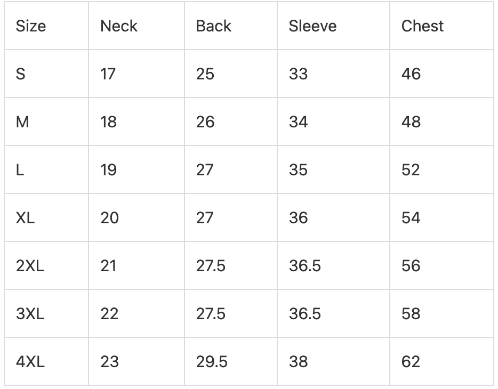This screenshot has width=498, height=389.
Task: Select the XL size row label
Action: 25,217
